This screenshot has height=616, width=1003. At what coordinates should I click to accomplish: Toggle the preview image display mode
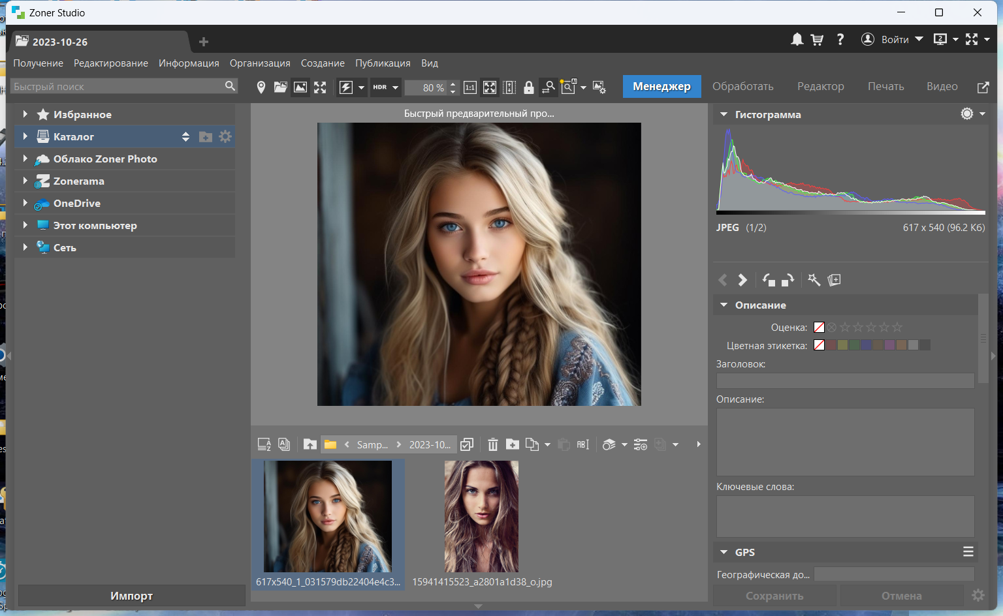click(x=300, y=87)
